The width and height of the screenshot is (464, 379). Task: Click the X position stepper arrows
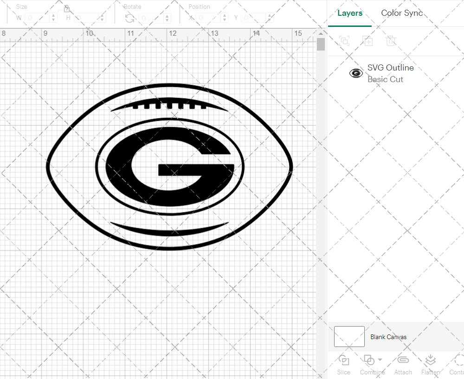tap(225, 18)
